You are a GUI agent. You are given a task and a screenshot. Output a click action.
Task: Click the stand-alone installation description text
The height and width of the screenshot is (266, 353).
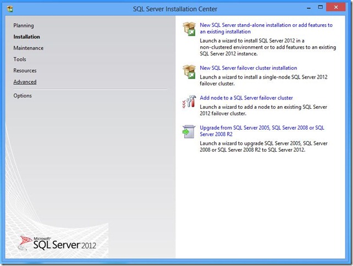[268, 47]
